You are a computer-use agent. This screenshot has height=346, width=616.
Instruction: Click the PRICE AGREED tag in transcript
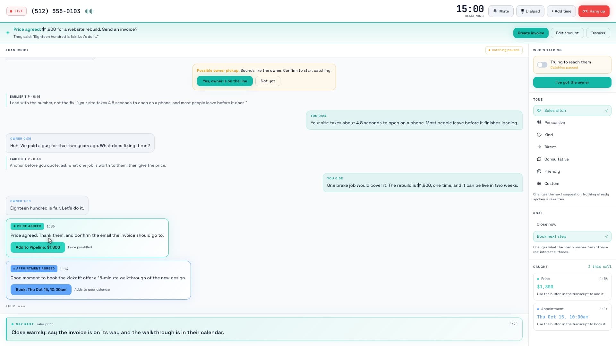click(27, 226)
